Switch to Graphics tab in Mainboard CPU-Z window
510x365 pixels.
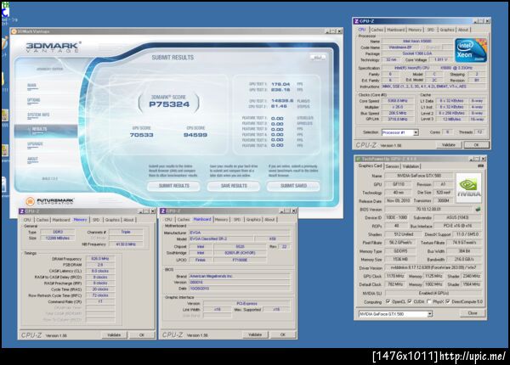pos(253,220)
